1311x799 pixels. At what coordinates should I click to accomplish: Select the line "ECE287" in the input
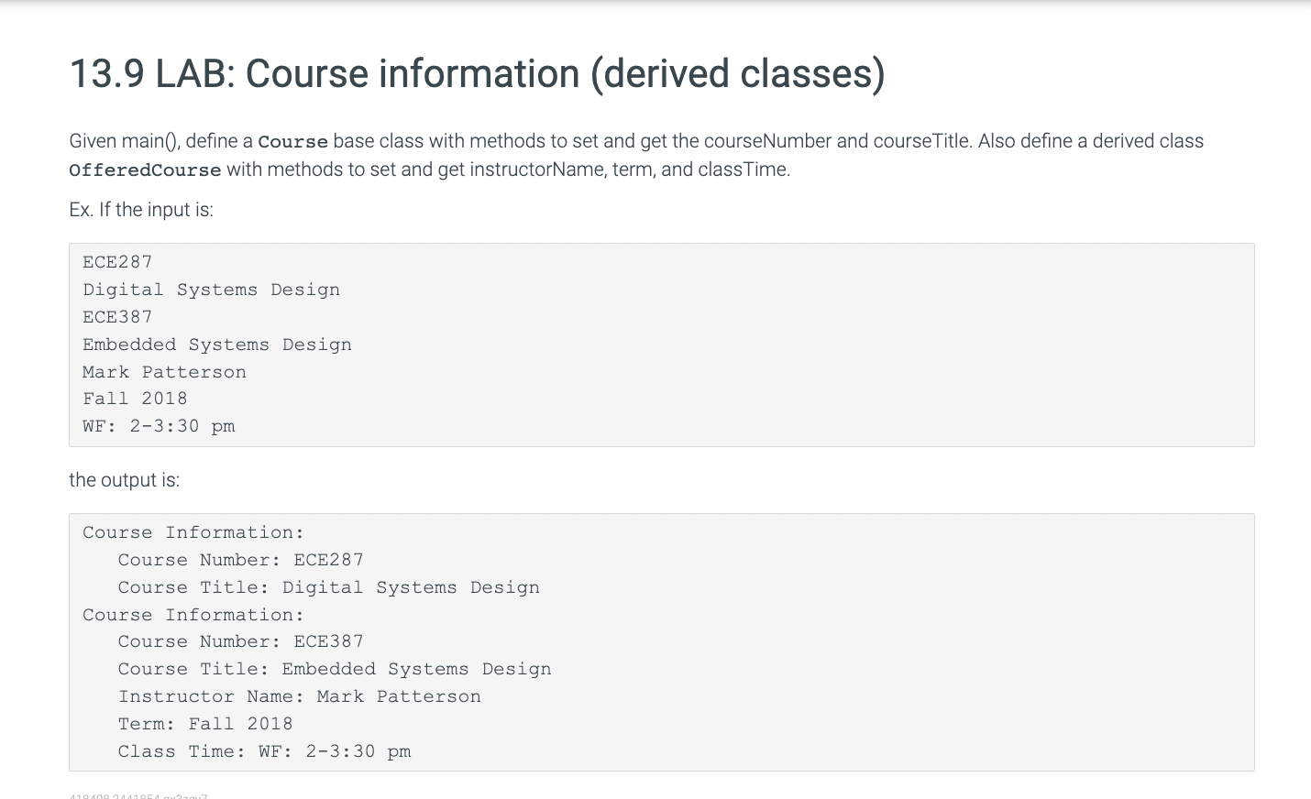click(x=117, y=262)
